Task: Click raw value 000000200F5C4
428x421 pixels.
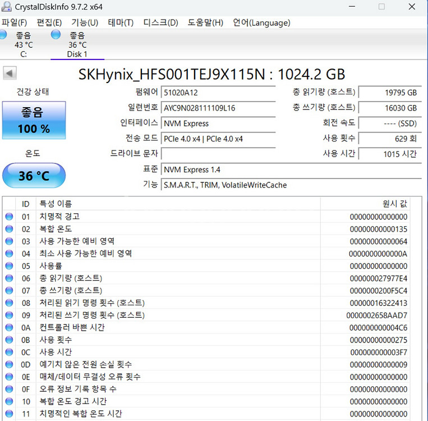Action: (378, 291)
